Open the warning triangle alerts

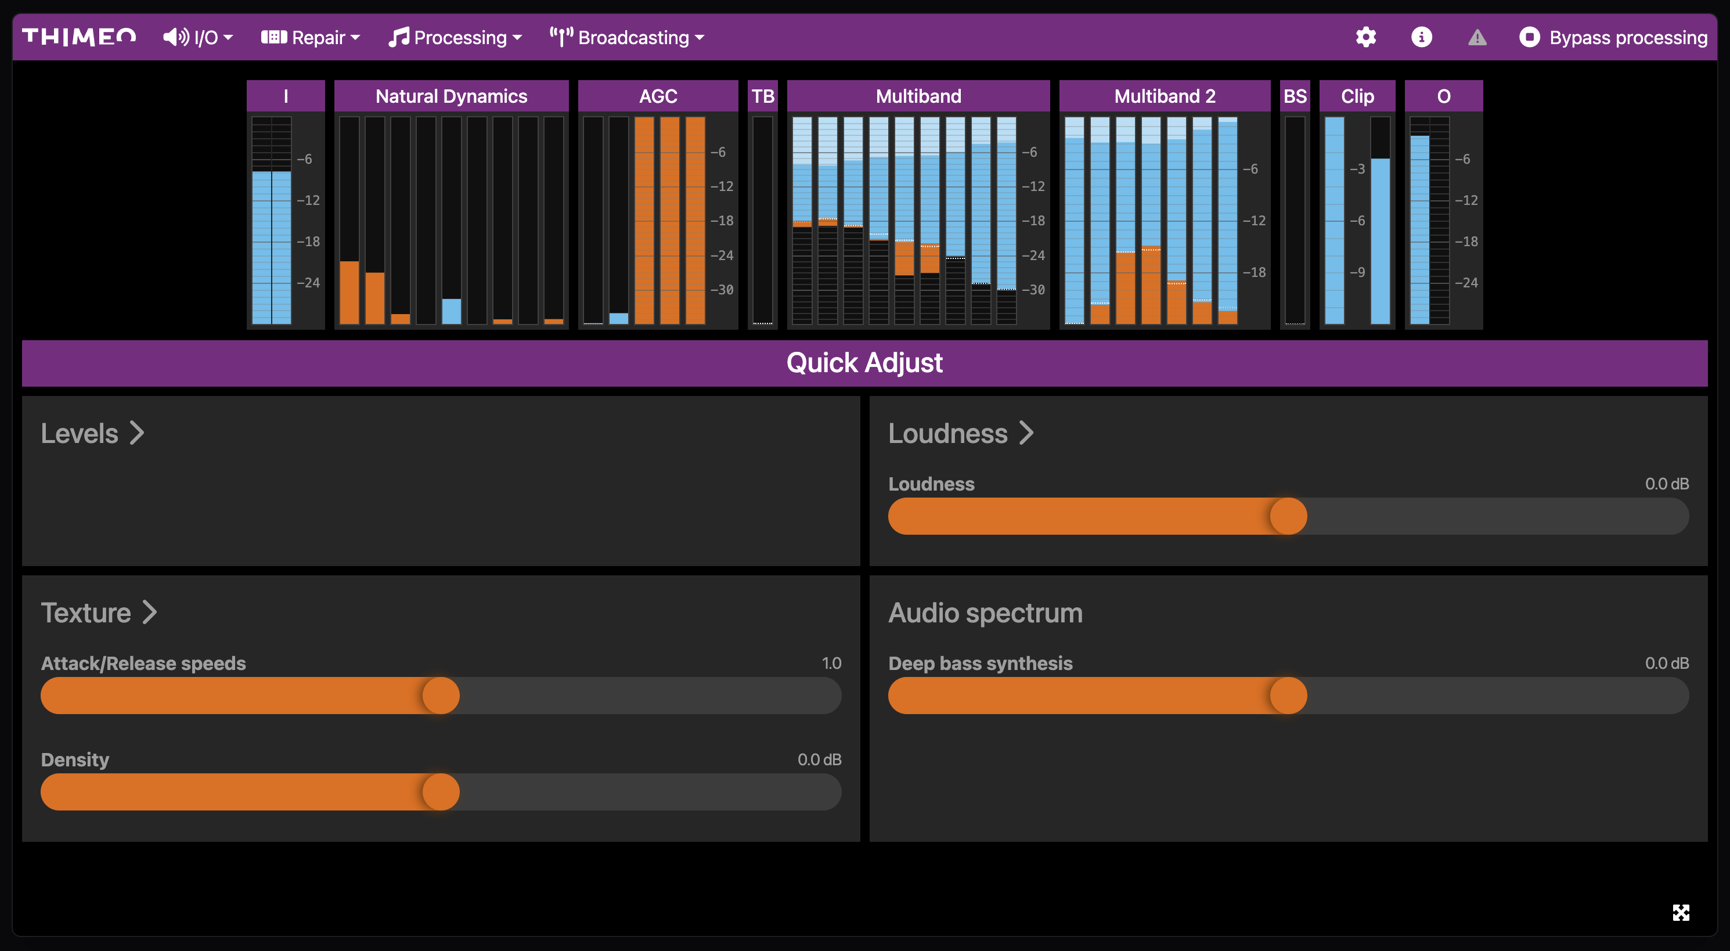point(1477,38)
